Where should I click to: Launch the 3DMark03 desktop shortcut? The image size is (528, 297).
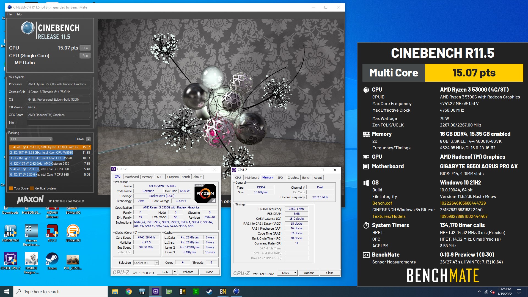click(x=73, y=233)
